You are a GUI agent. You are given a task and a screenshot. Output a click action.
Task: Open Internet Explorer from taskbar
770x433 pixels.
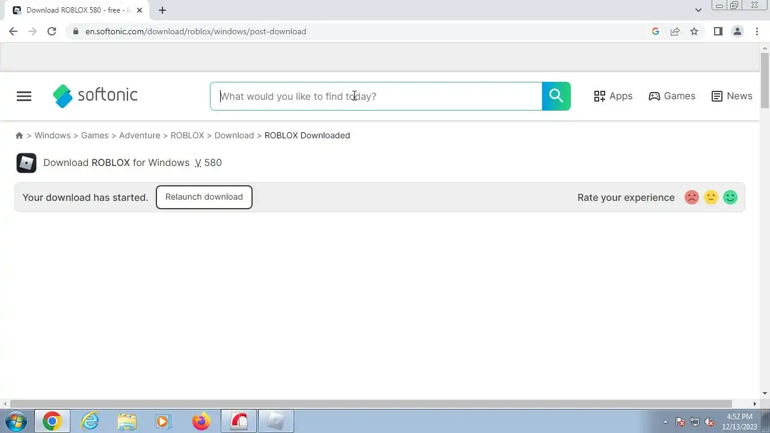tap(90, 422)
